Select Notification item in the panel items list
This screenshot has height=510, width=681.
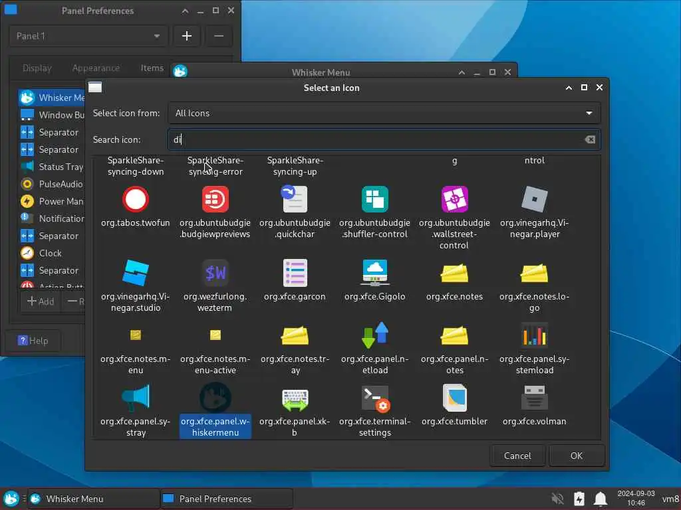[x=52, y=218]
